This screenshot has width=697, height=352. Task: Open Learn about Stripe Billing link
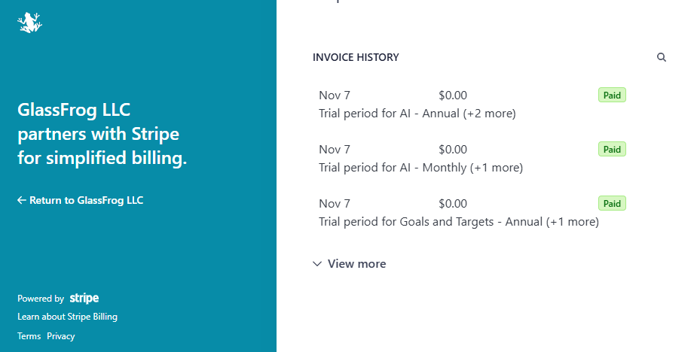tap(67, 317)
